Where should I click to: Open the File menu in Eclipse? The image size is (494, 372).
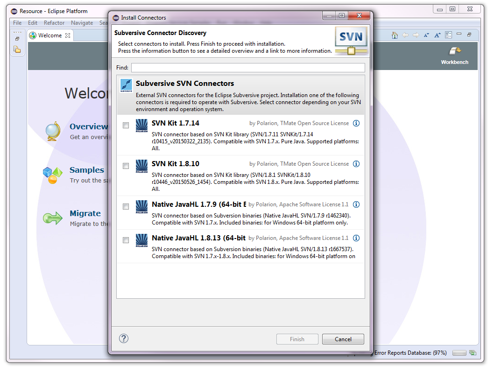[x=17, y=23]
